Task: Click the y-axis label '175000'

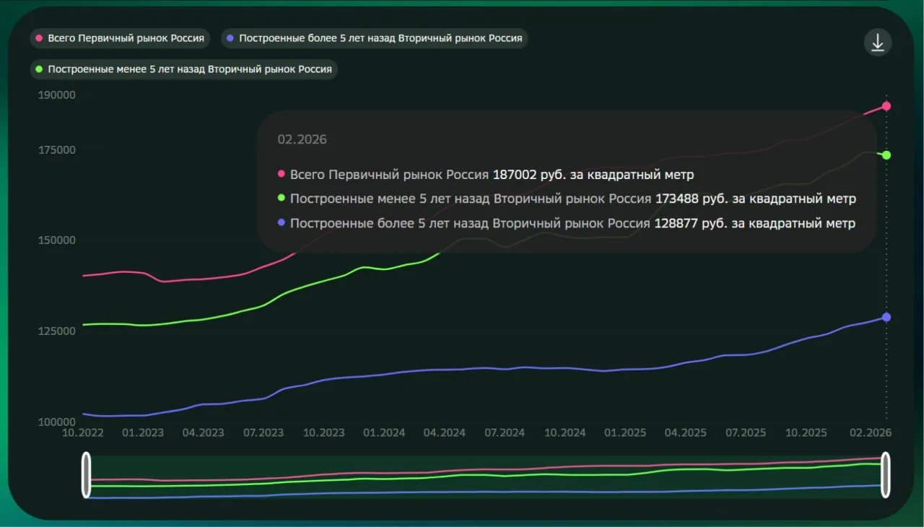Action: [x=57, y=150]
